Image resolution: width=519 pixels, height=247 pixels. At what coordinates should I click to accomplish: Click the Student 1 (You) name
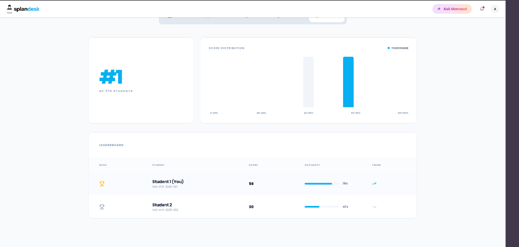[168, 182]
